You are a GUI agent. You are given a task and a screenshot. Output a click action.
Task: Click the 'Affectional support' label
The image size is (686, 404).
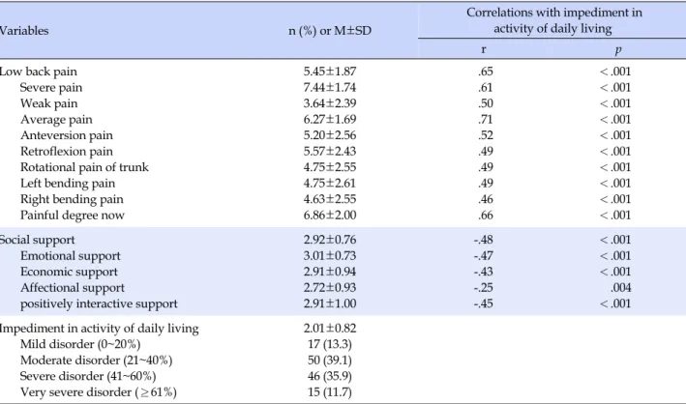tap(73, 288)
